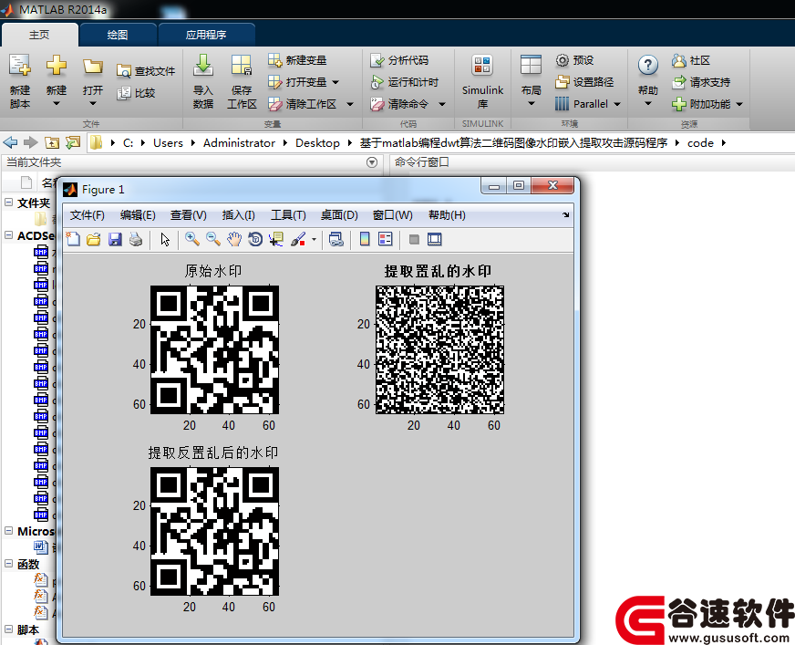The height and width of the screenshot is (645, 795).
Task: Open the 新建 dropdown with plus icon
Action: tap(57, 81)
